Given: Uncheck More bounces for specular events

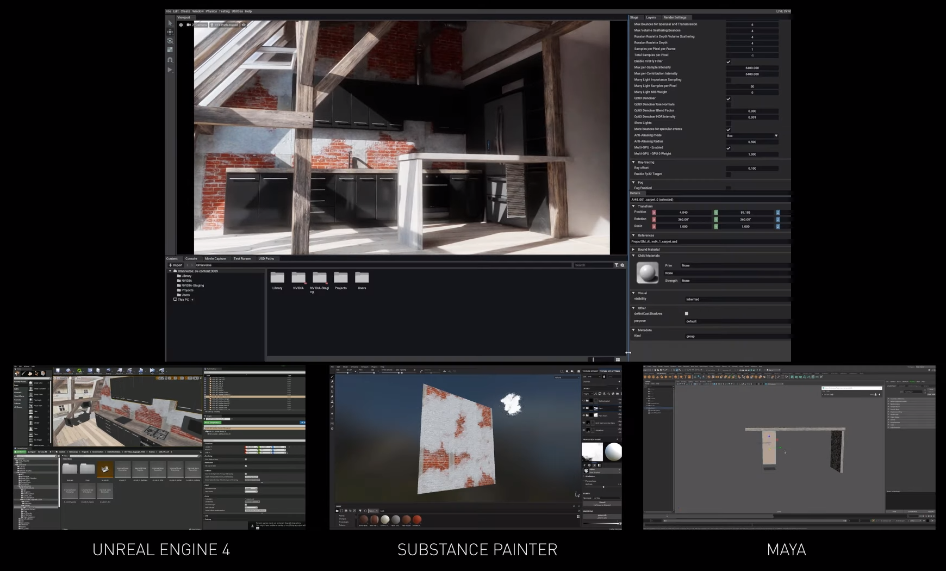Looking at the screenshot, I should 729,129.
